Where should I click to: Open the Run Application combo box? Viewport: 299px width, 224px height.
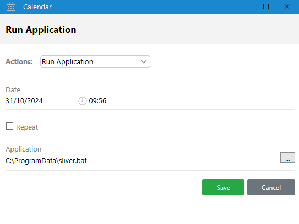tap(95, 61)
